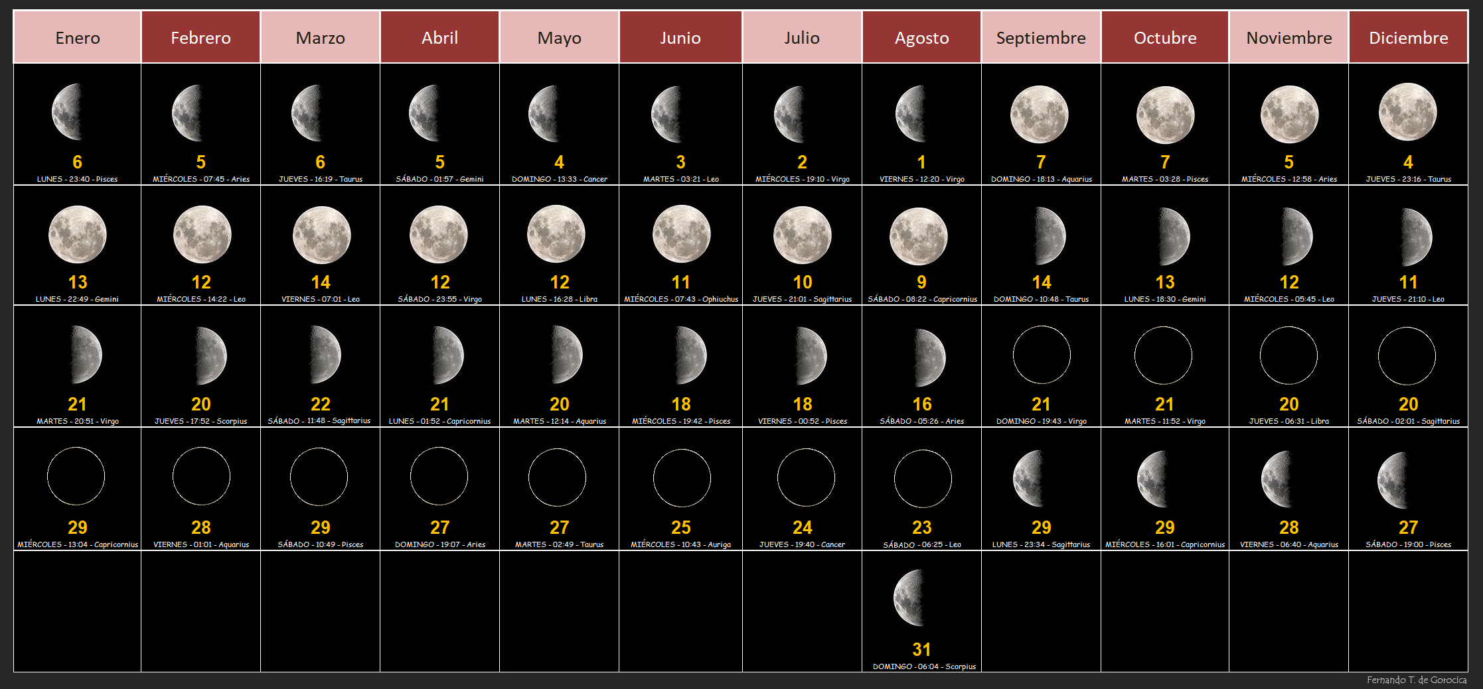Click the Fernando T. de Gorocica credit

(x=1416, y=680)
